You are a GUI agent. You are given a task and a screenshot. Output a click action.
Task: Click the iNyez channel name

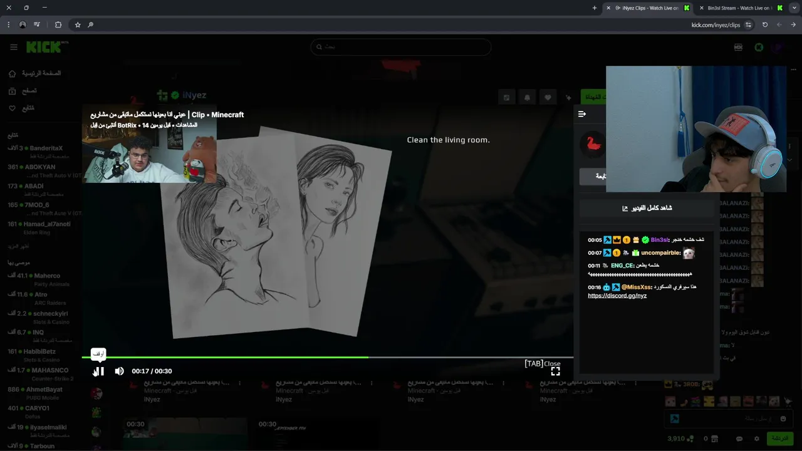click(x=194, y=95)
